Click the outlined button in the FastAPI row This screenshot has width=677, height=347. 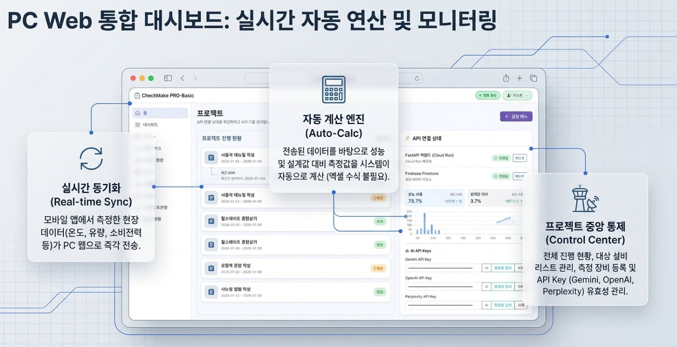pyautogui.click(x=519, y=158)
